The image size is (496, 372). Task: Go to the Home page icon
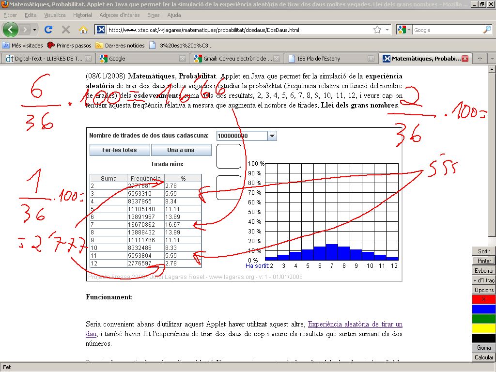[x=83, y=30]
